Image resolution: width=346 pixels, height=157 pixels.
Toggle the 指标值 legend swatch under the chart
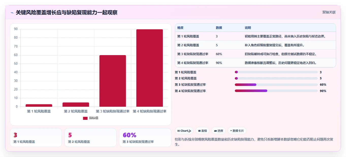click(85, 118)
